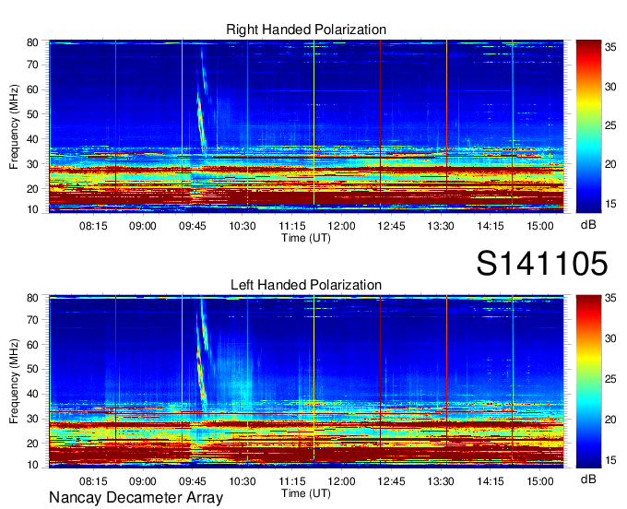The image size is (627, 509).
Task: Click the 10:30 time tick of Left Handed plot
Action: click(x=243, y=481)
